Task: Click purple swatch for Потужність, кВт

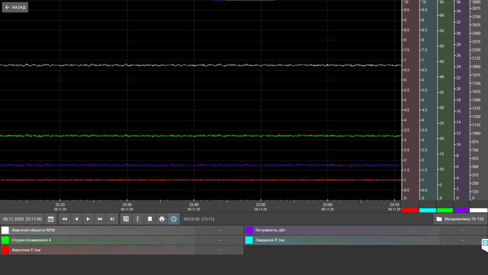Action: [x=249, y=230]
